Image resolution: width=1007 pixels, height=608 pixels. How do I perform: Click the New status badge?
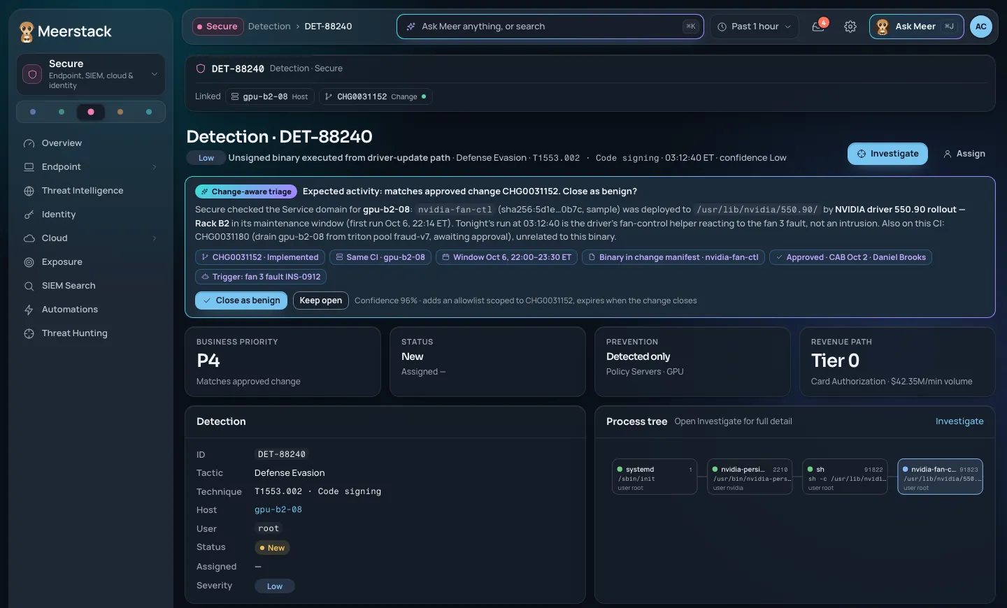coord(272,548)
